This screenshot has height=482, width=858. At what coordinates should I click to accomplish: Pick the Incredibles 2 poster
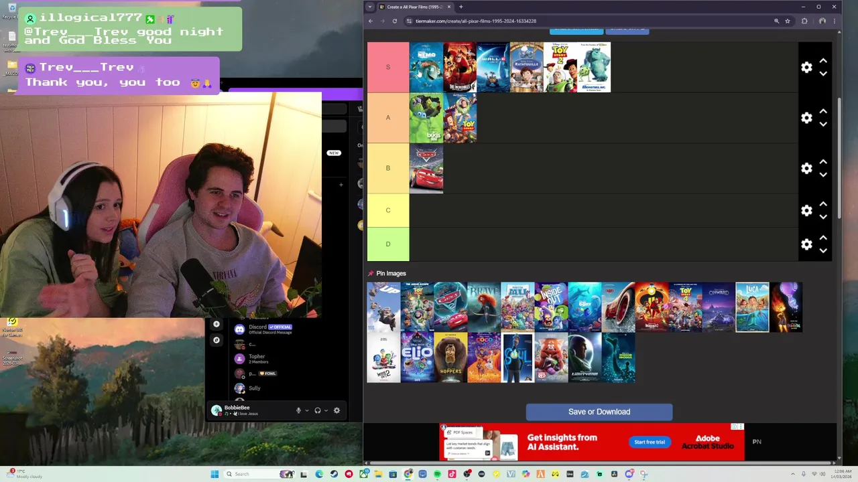(652, 307)
